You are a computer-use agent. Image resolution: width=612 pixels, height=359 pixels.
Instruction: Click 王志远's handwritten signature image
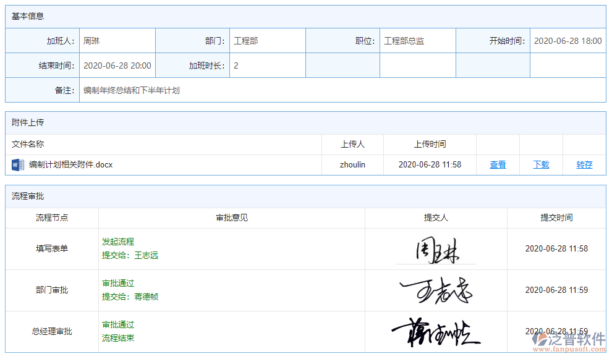pyautogui.click(x=436, y=290)
